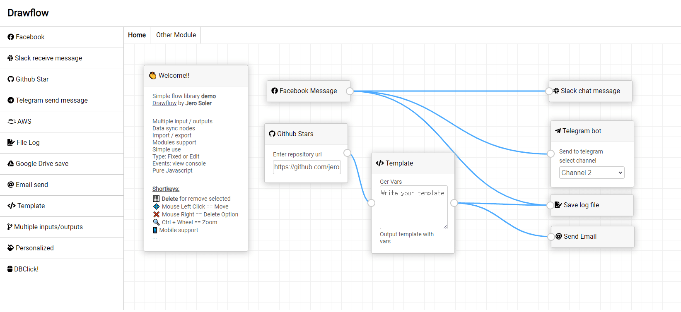Click the Github icon next to Github Star

(x=11, y=79)
